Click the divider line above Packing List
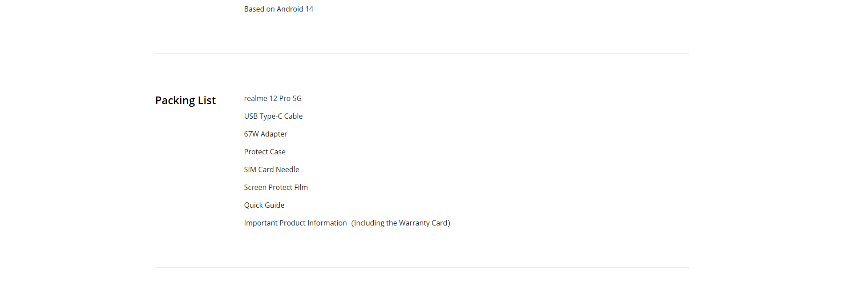Image resolution: width=844 pixels, height=290 pixels. [x=422, y=54]
